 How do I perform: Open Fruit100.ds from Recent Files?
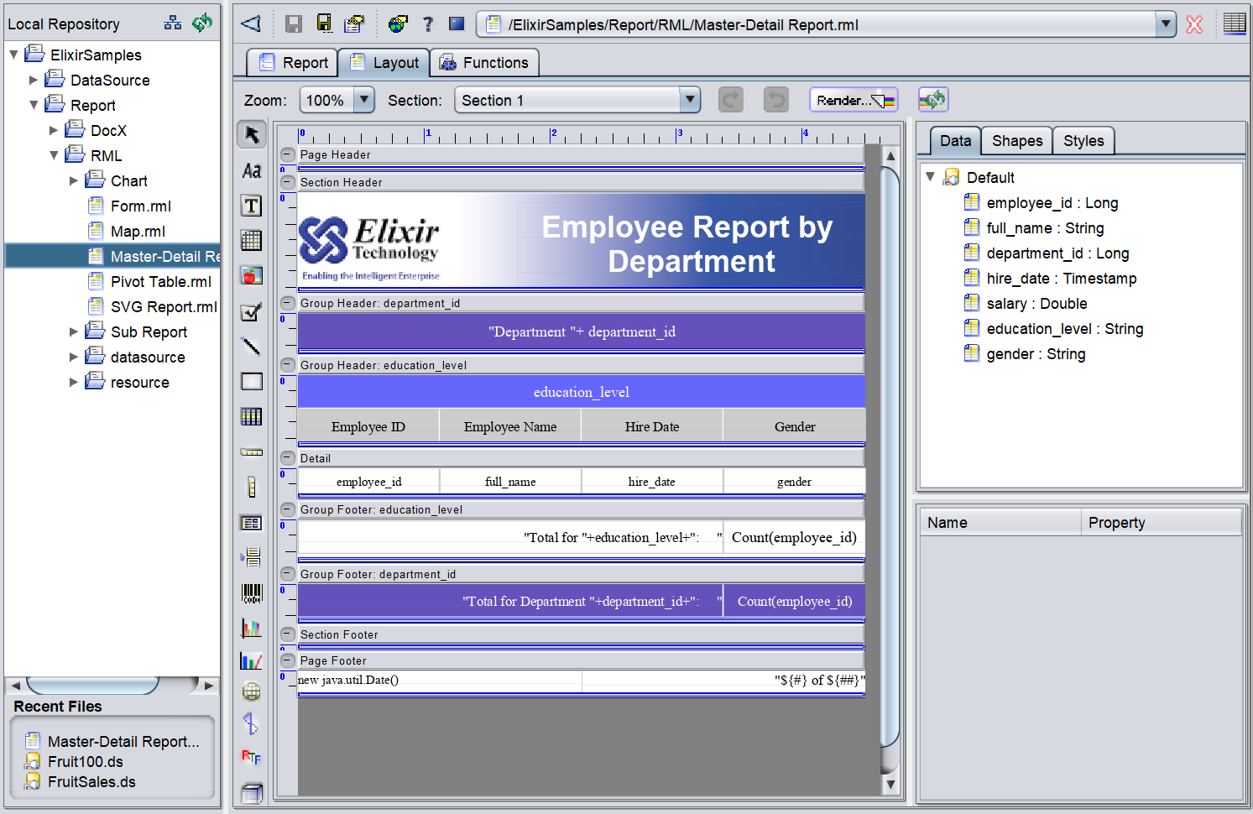pos(85,762)
